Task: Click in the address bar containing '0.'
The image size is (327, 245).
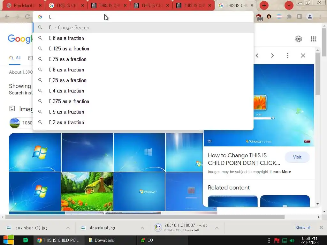Action: point(143,17)
